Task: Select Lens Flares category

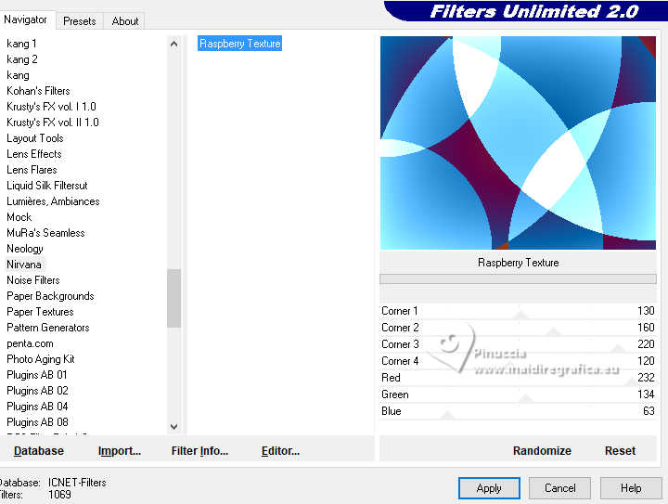Action: (32, 170)
